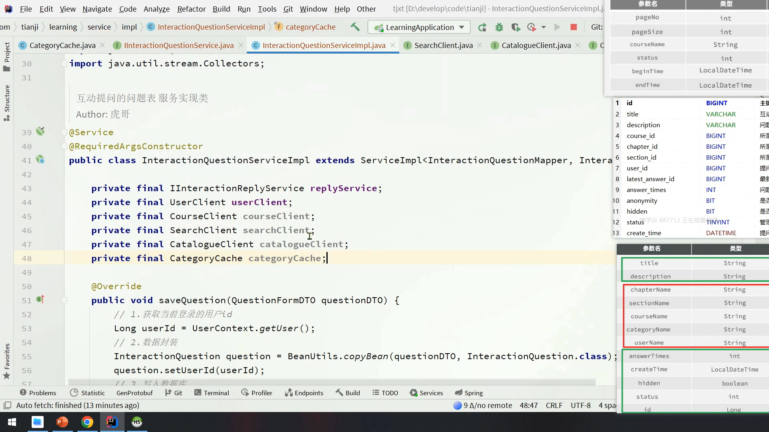Click the Debug bug icon in toolbar
The width and height of the screenshot is (769, 432).
[x=499, y=27]
